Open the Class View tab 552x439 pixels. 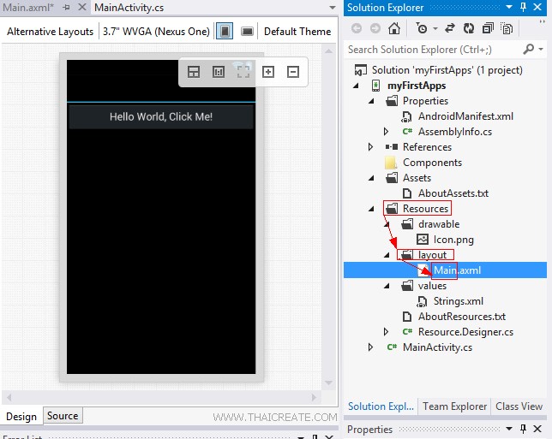tap(519, 406)
